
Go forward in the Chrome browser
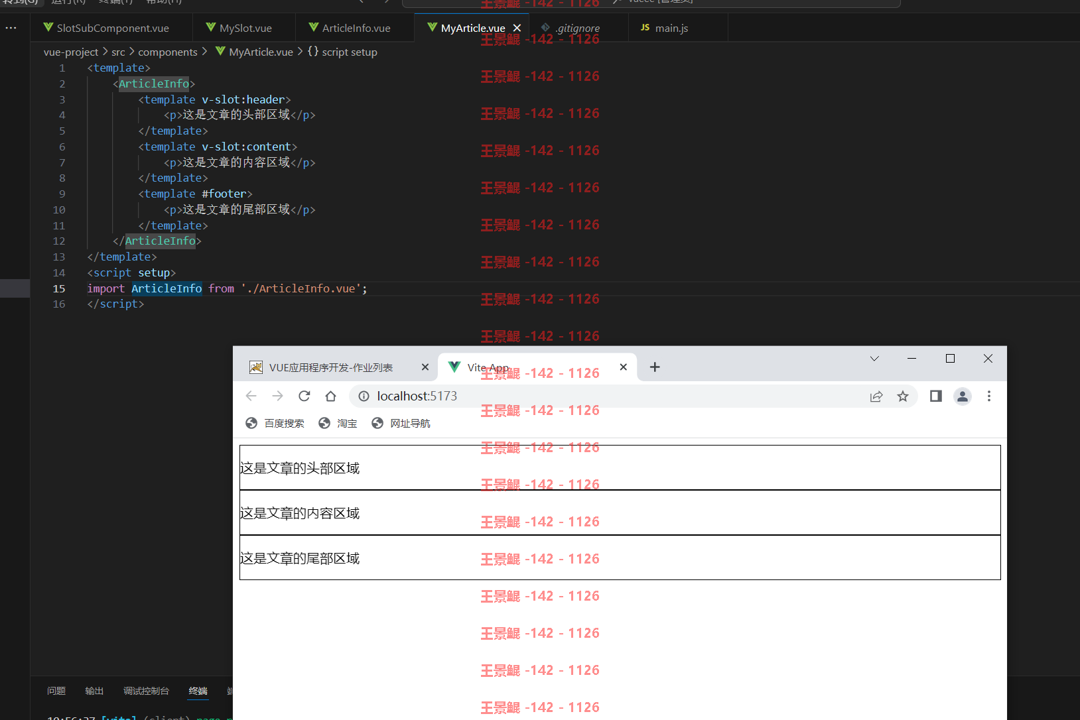[277, 396]
